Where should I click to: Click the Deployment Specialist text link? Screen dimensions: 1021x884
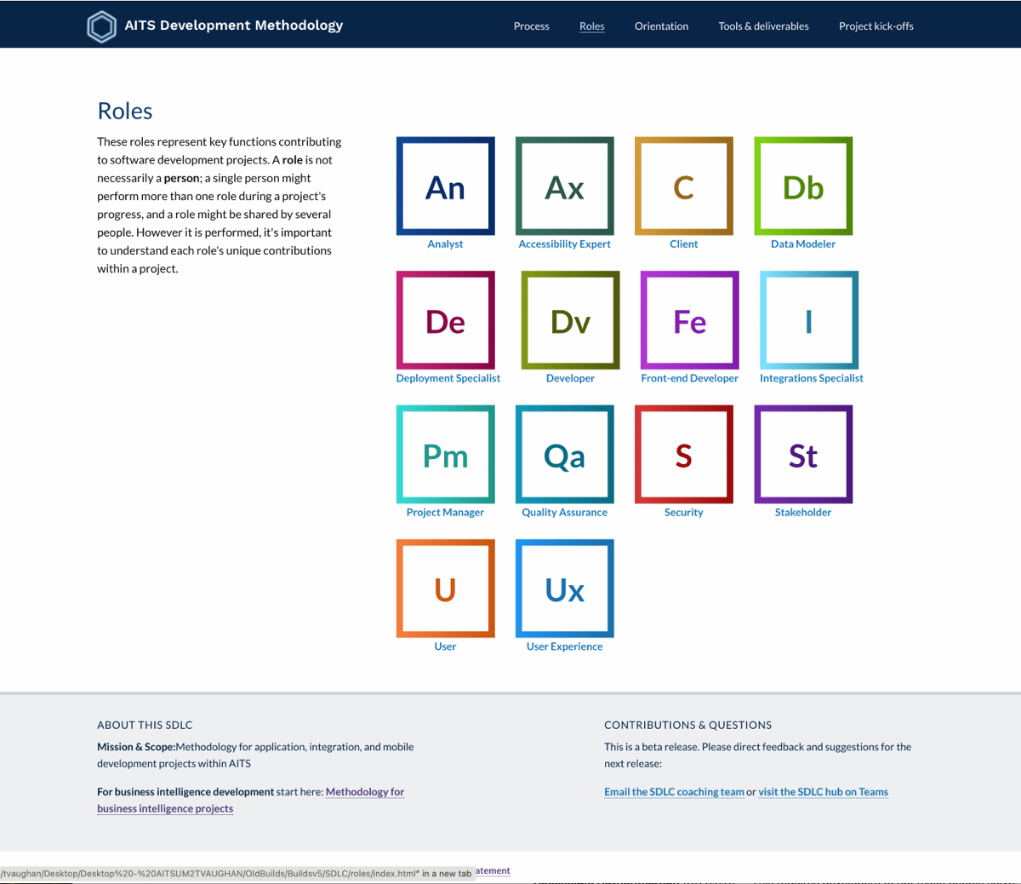coord(448,378)
